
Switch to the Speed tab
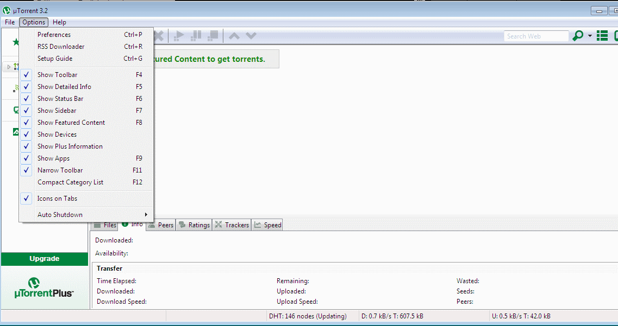(267, 225)
